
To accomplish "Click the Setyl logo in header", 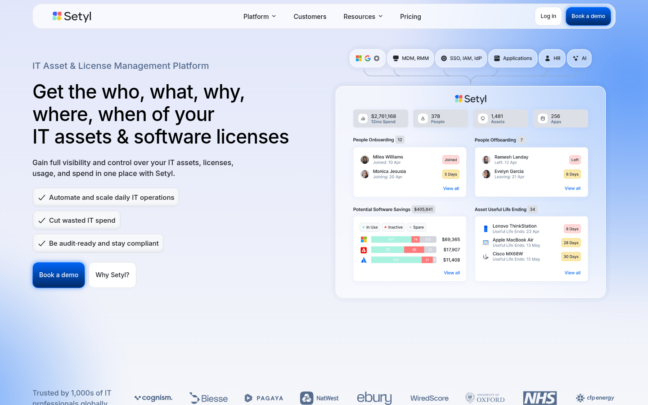I will (x=72, y=16).
